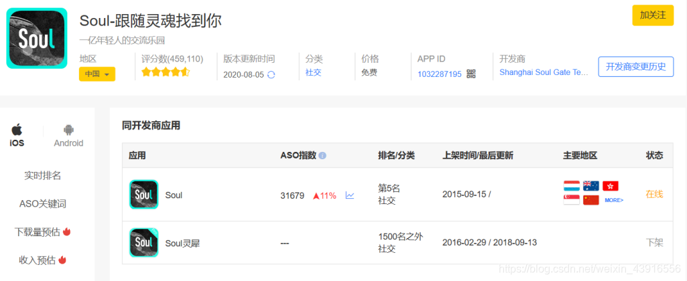Show the QR code icon beside APP ID
Screen dimensions: 687x281
[471, 74]
